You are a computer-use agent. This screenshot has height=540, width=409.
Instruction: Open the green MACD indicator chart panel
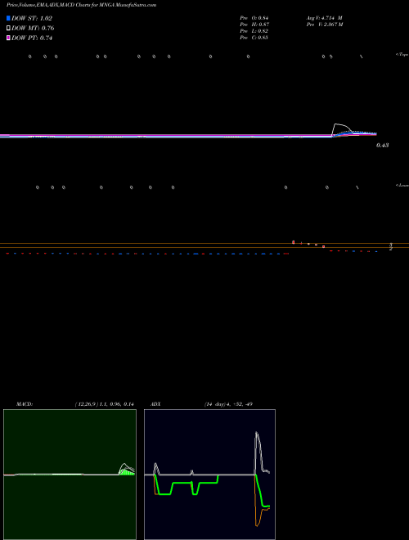click(x=70, y=475)
